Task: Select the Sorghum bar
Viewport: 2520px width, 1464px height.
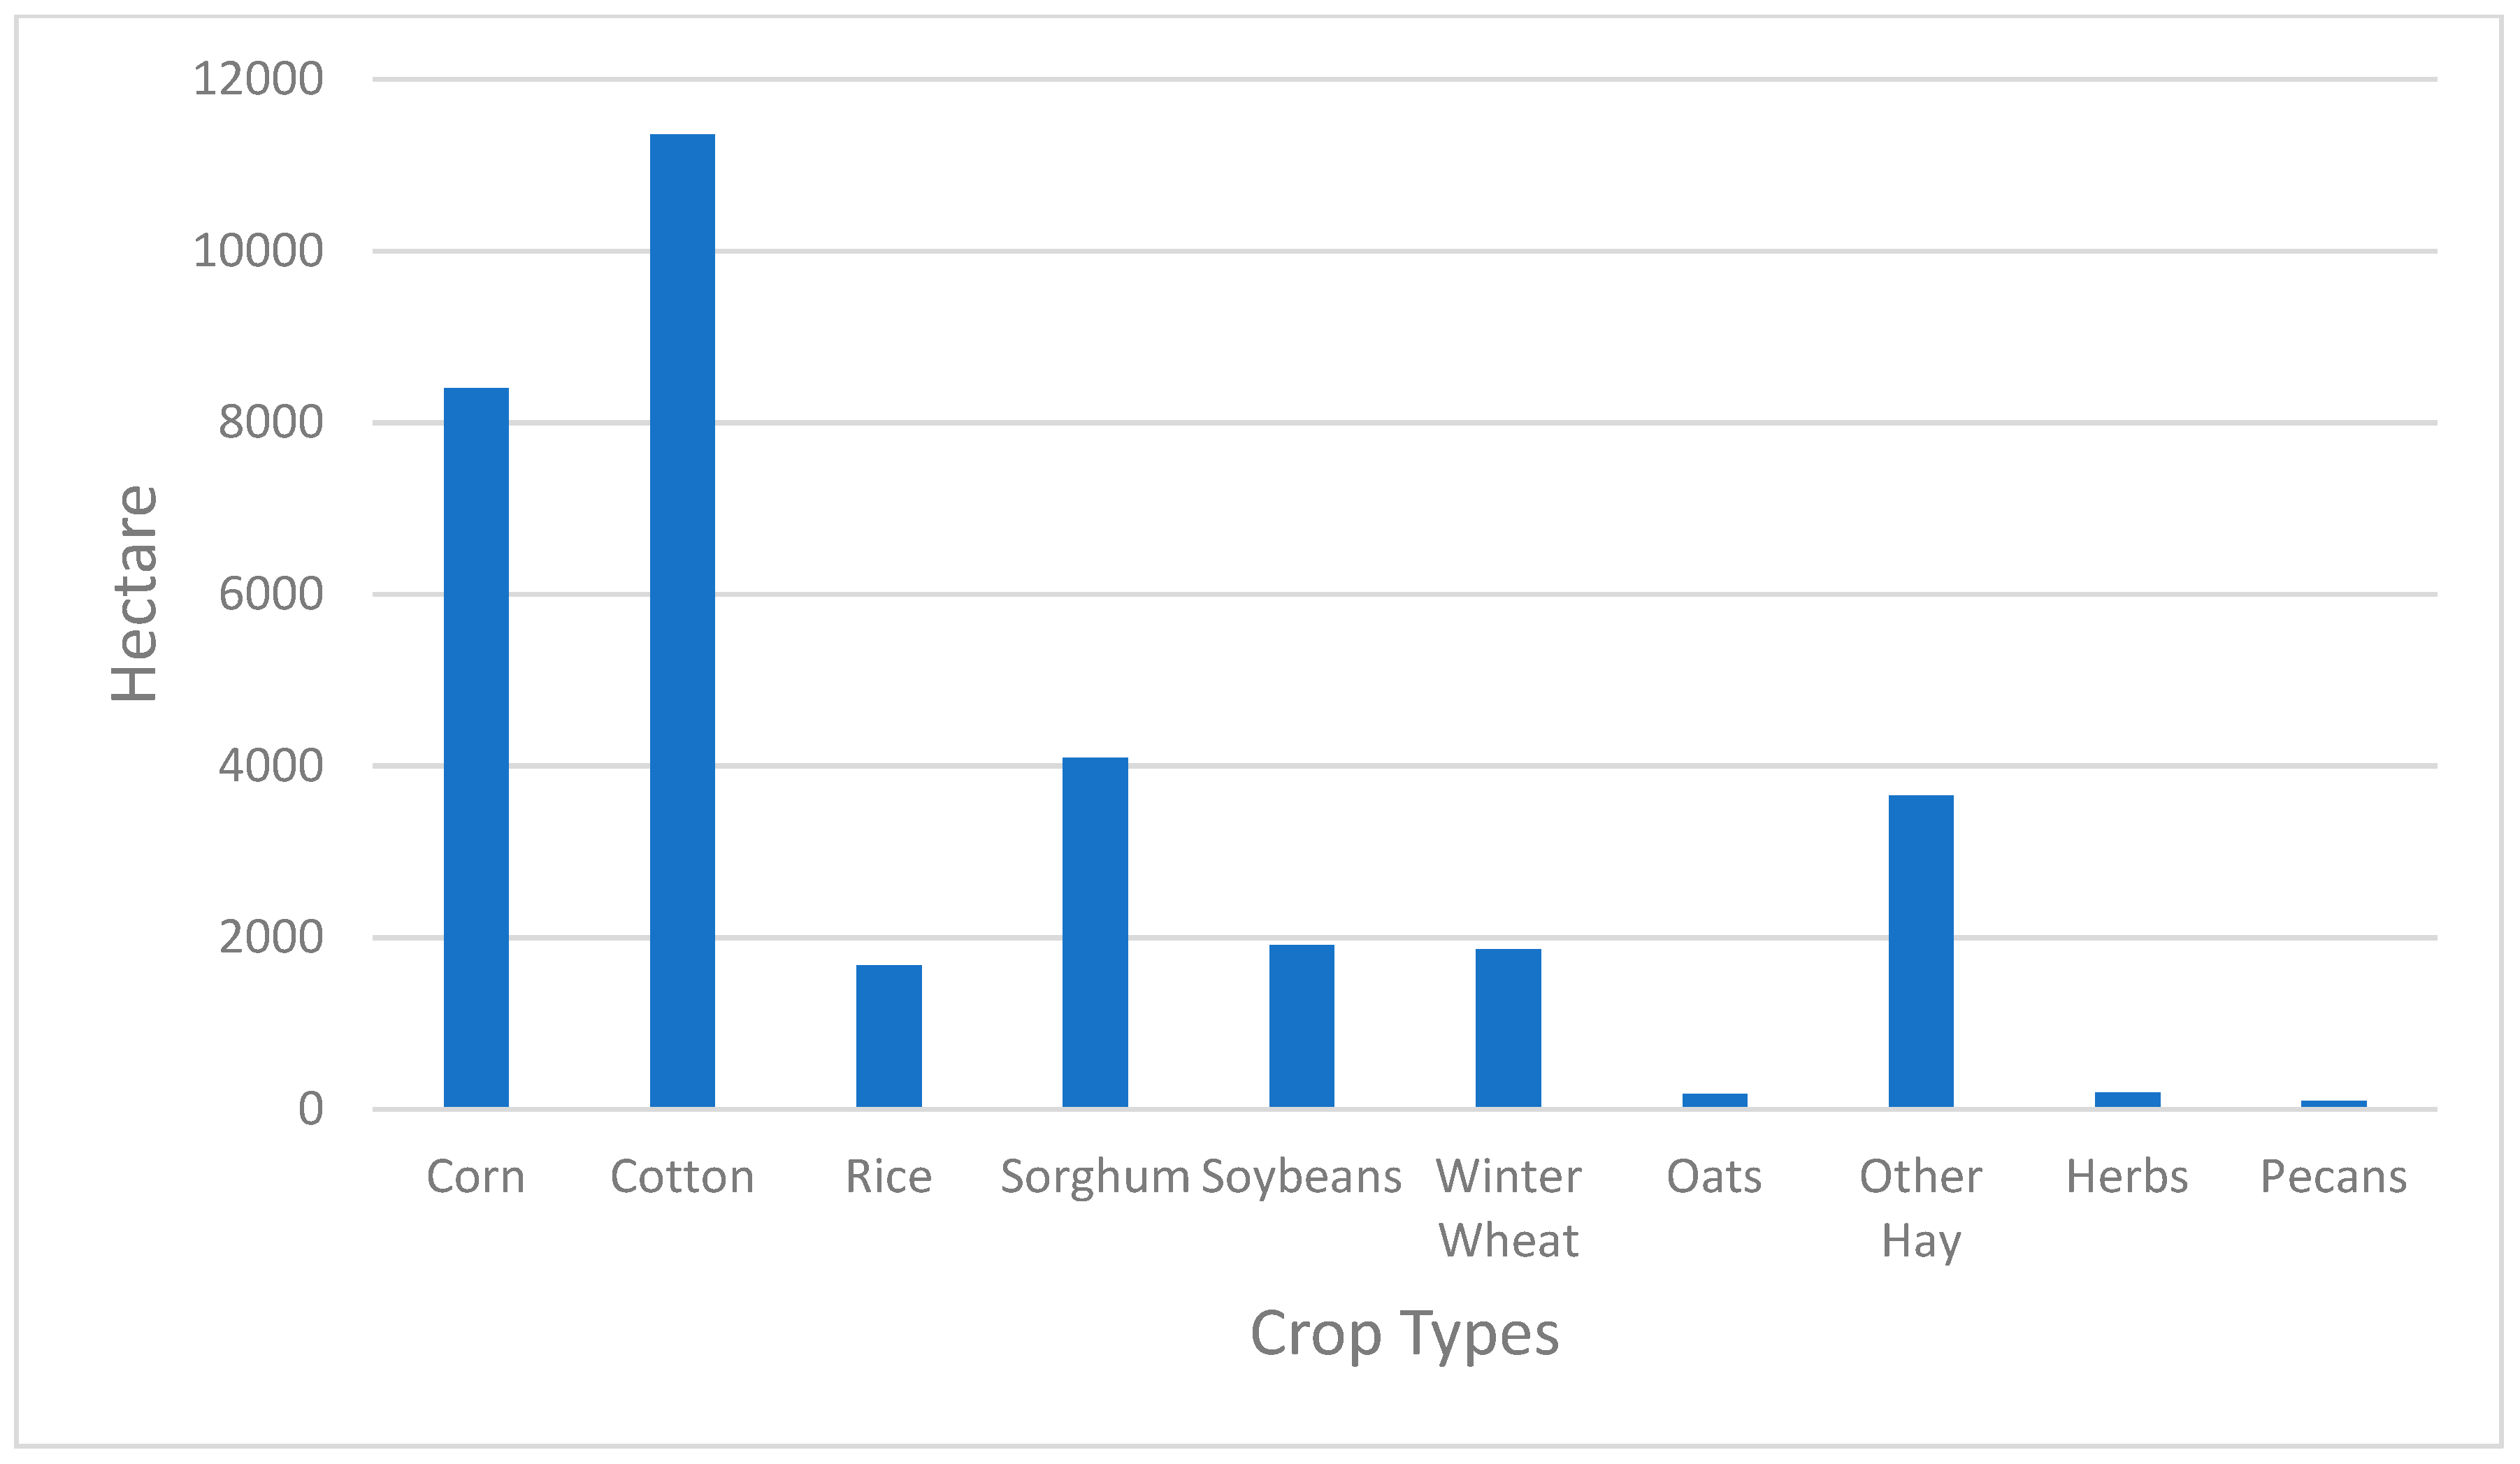Action: click(x=1095, y=932)
